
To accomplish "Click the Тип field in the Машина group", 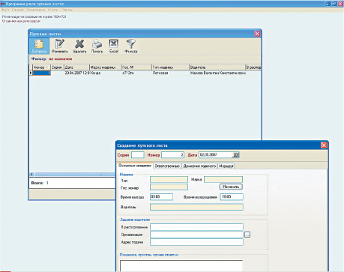I will [x=169, y=179].
